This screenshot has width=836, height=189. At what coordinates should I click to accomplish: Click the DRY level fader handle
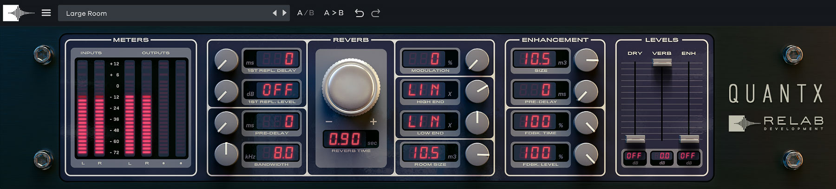pos(635,139)
